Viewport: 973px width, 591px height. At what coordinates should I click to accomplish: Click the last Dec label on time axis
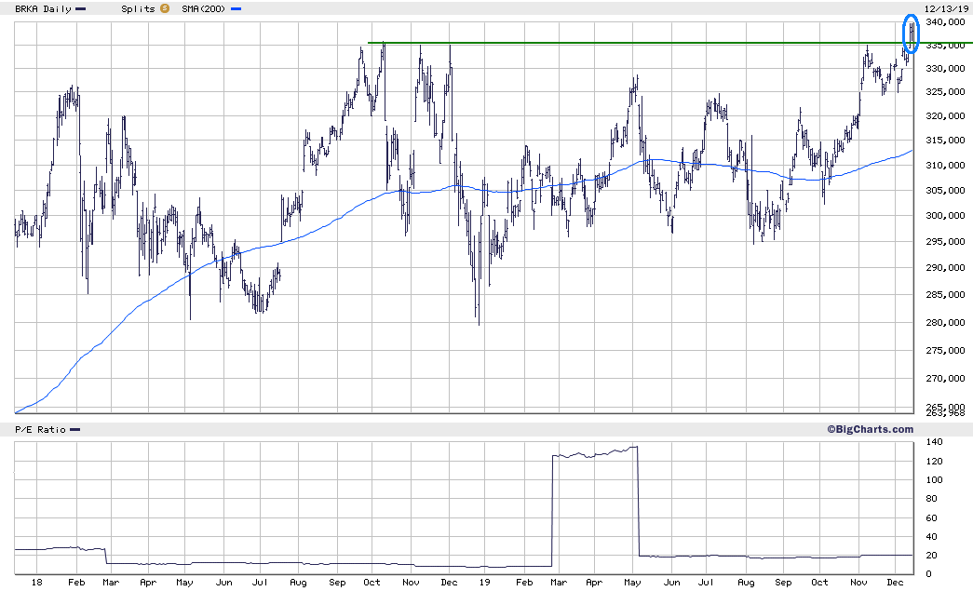tap(895, 583)
